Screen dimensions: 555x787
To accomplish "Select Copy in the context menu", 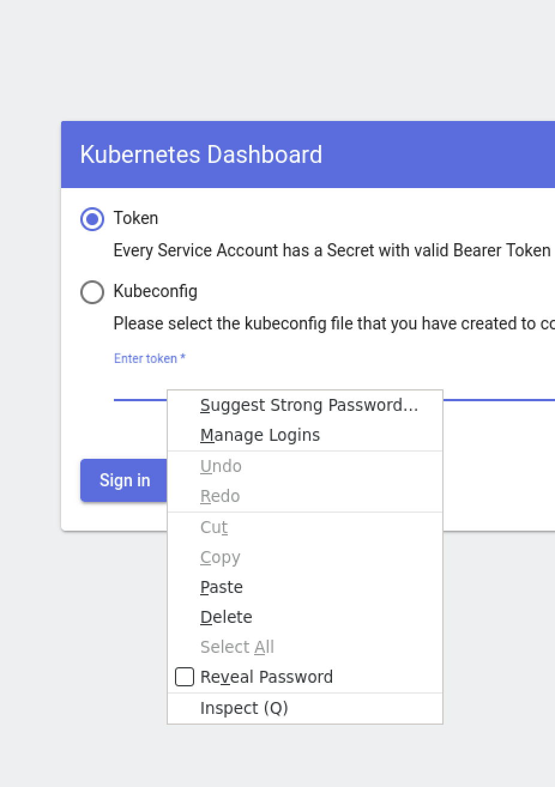I will point(219,557).
